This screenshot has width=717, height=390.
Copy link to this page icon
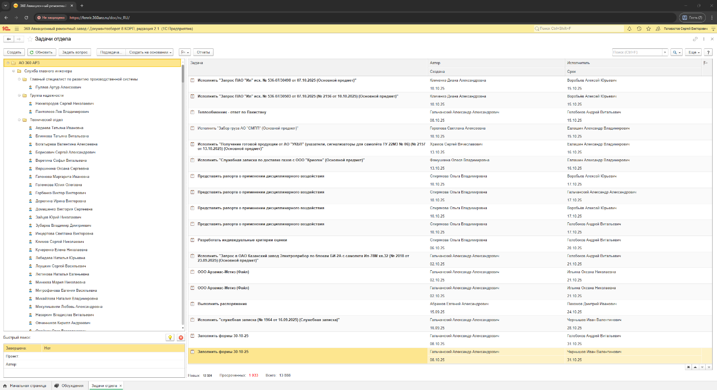[695, 39]
